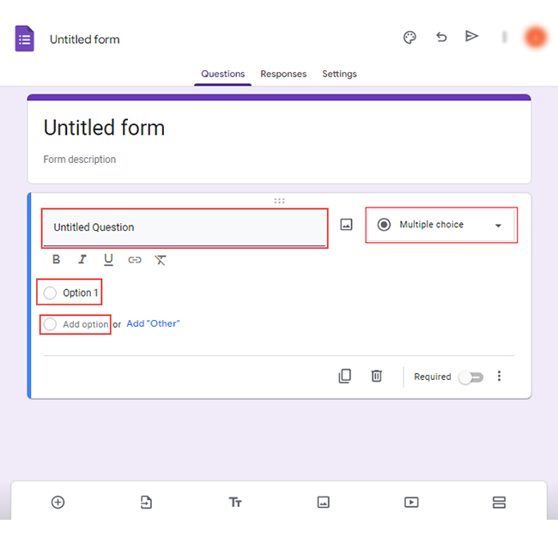
Task: Click the undo arrow icon
Action: point(441,37)
